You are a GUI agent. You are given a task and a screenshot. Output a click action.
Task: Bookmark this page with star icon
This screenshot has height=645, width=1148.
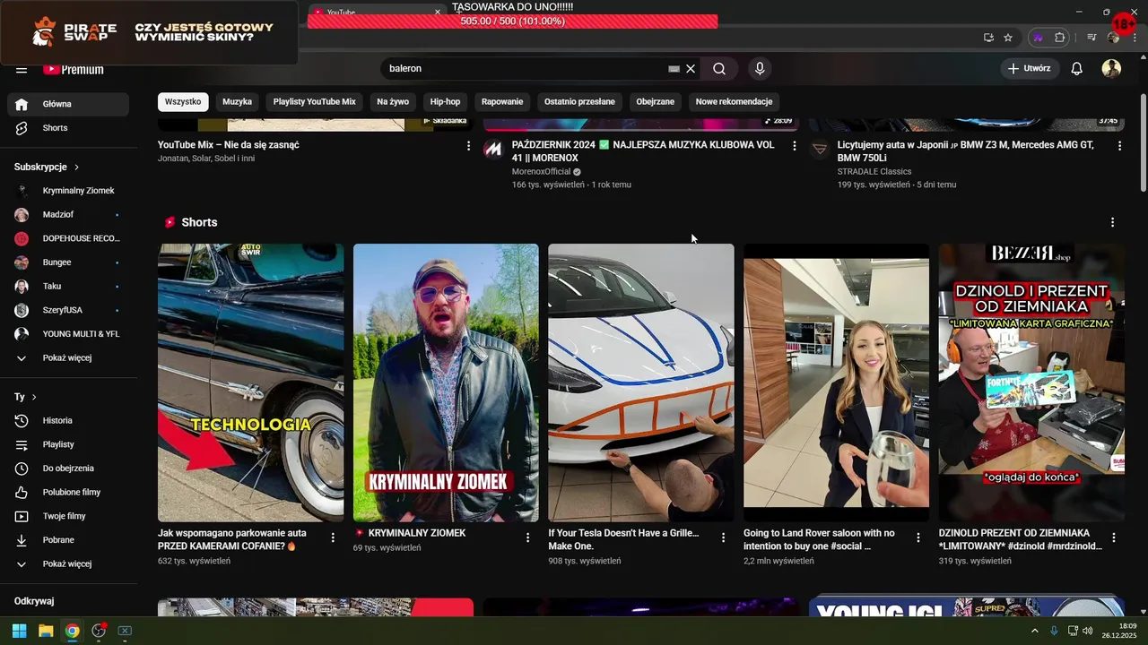[1008, 38]
